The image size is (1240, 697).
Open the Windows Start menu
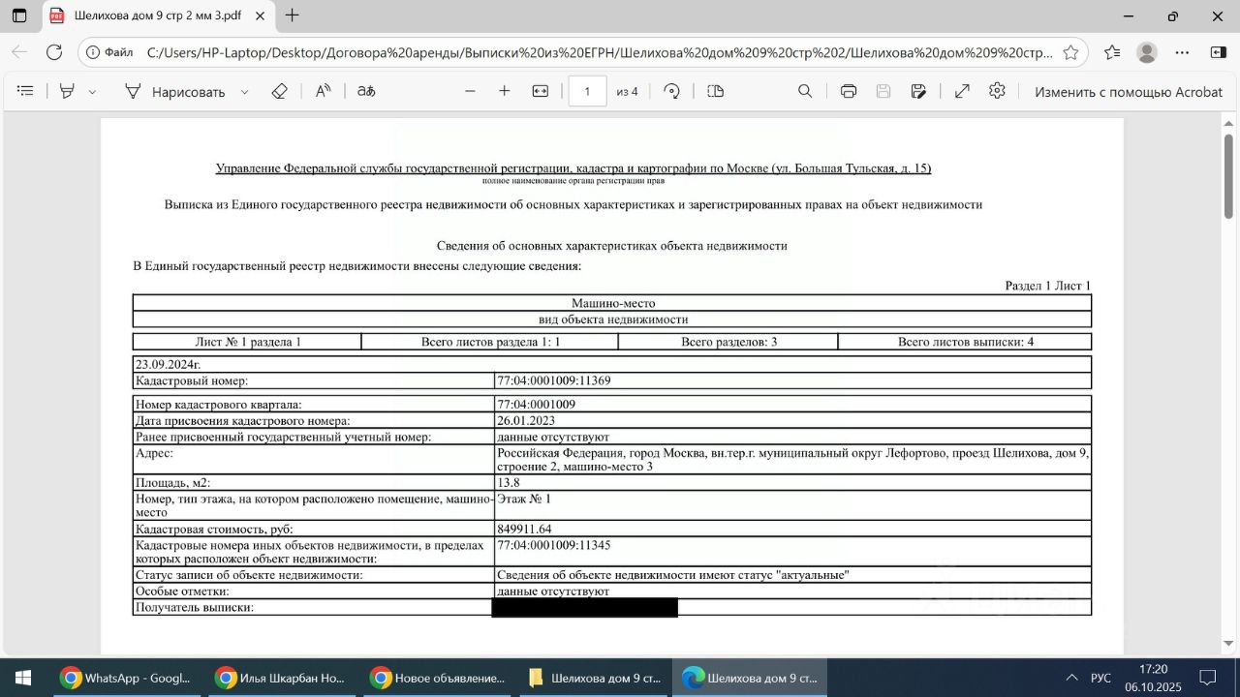point(23,678)
